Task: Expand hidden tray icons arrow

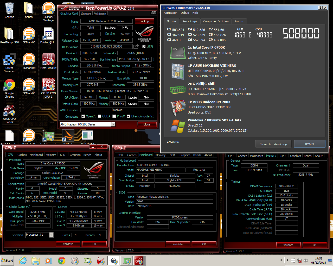Action: coord(287,260)
